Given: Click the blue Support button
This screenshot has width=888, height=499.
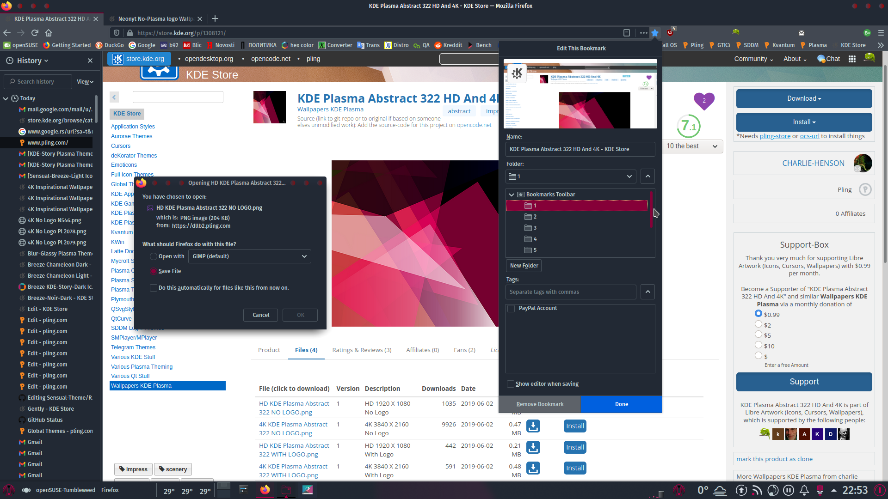Looking at the screenshot, I should pyautogui.click(x=804, y=382).
